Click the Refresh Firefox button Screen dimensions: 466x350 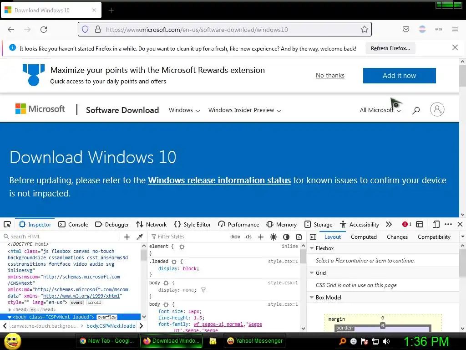(x=390, y=48)
